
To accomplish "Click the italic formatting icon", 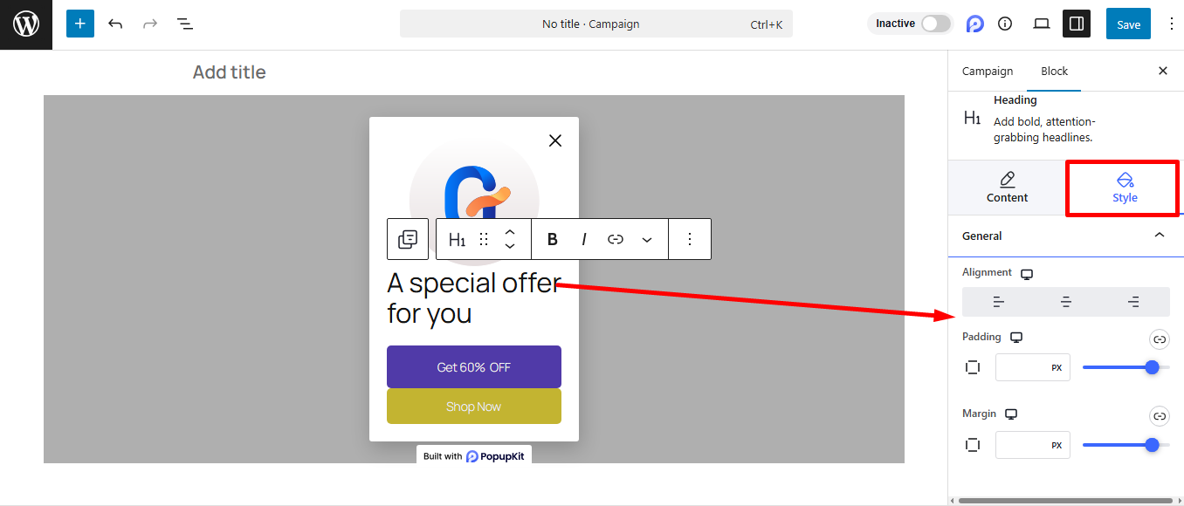I will (584, 239).
